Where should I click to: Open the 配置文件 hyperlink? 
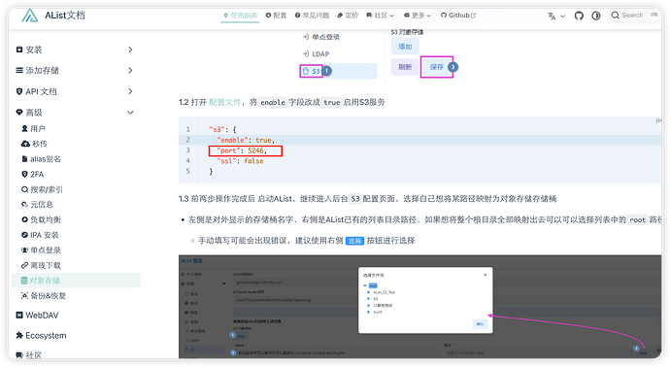[224, 102]
